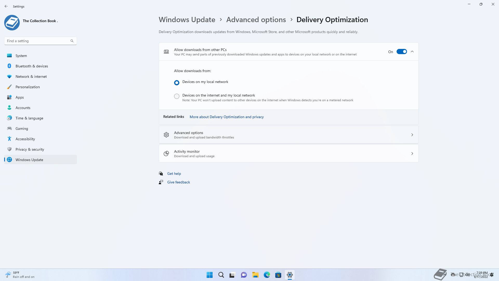Open Task View on the taskbar
Screen dimensions: 499x281
pos(232,275)
